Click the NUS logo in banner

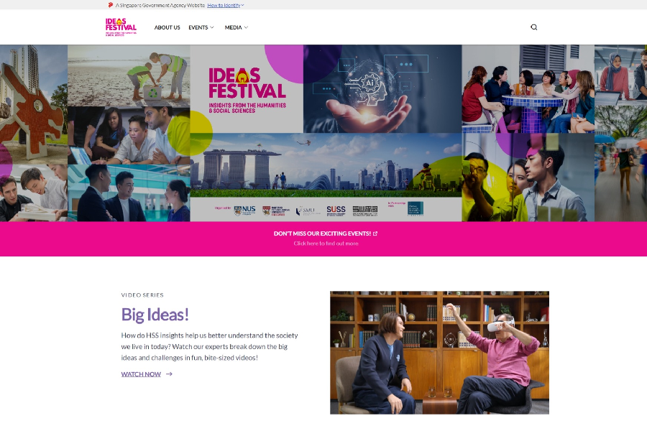(x=244, y=210)
